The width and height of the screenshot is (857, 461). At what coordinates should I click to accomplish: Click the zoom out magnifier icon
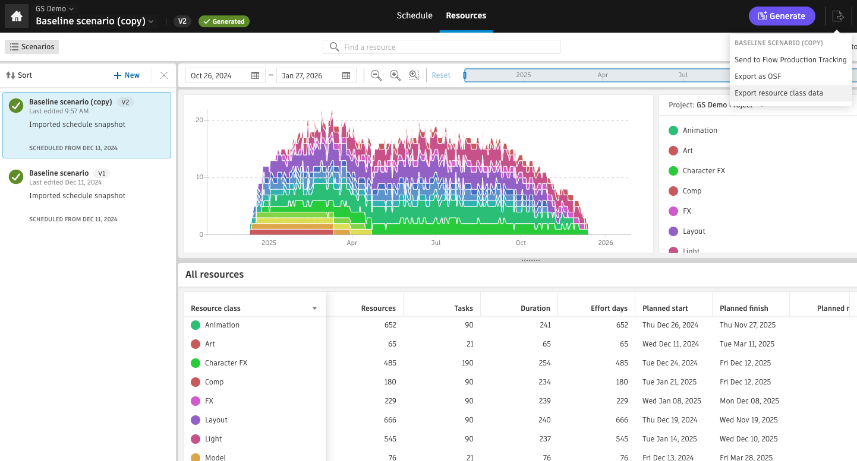[376, 75]
